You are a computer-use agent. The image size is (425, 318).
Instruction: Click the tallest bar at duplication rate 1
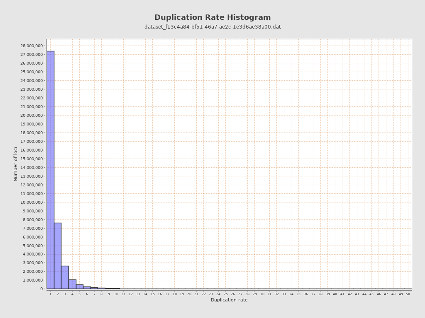(50, 170)
